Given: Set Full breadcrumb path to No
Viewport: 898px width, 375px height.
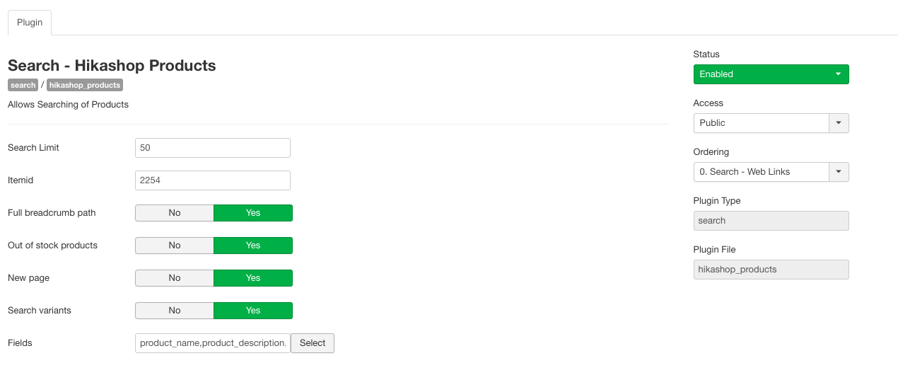Looking at the screenshot, I should click(x=175, y=213).
